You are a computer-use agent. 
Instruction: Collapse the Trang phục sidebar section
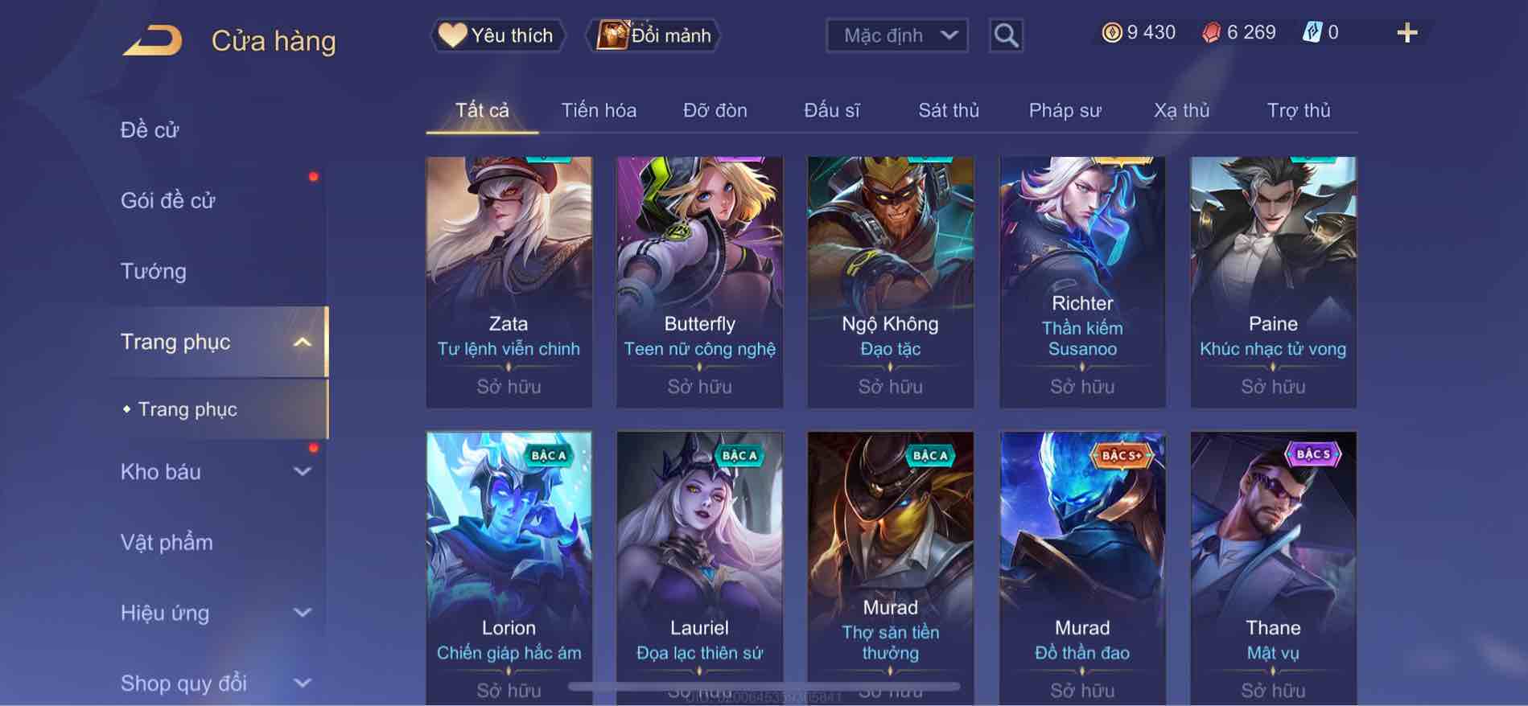pos(302,342)
